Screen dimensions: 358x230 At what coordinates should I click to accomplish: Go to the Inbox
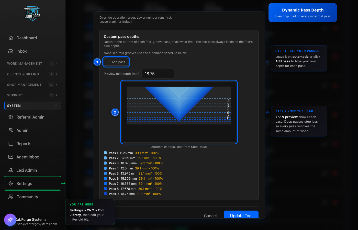tap(32, 51)
